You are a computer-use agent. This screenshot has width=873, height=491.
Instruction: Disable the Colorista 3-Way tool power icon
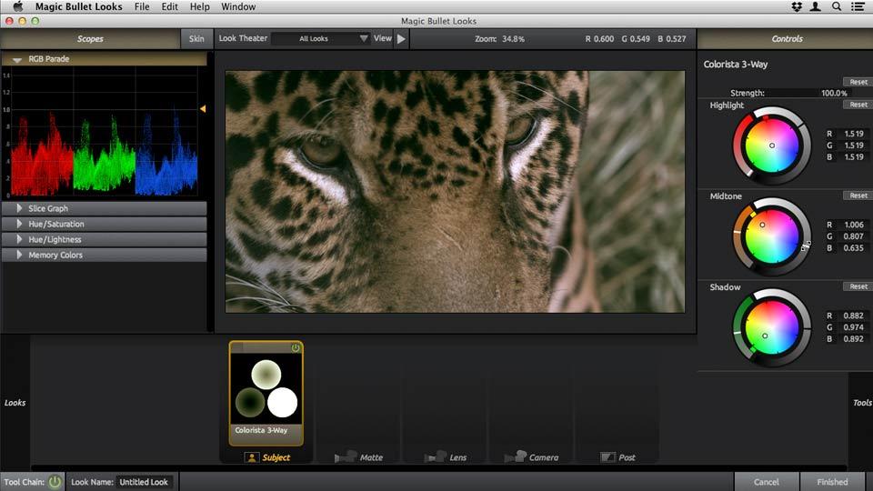[296, 348]
